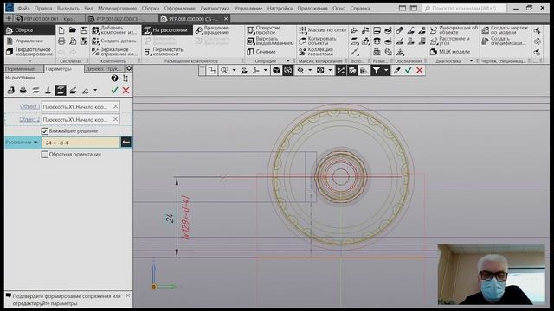Open the hide objects dropdown arrow

click(310, 71)
